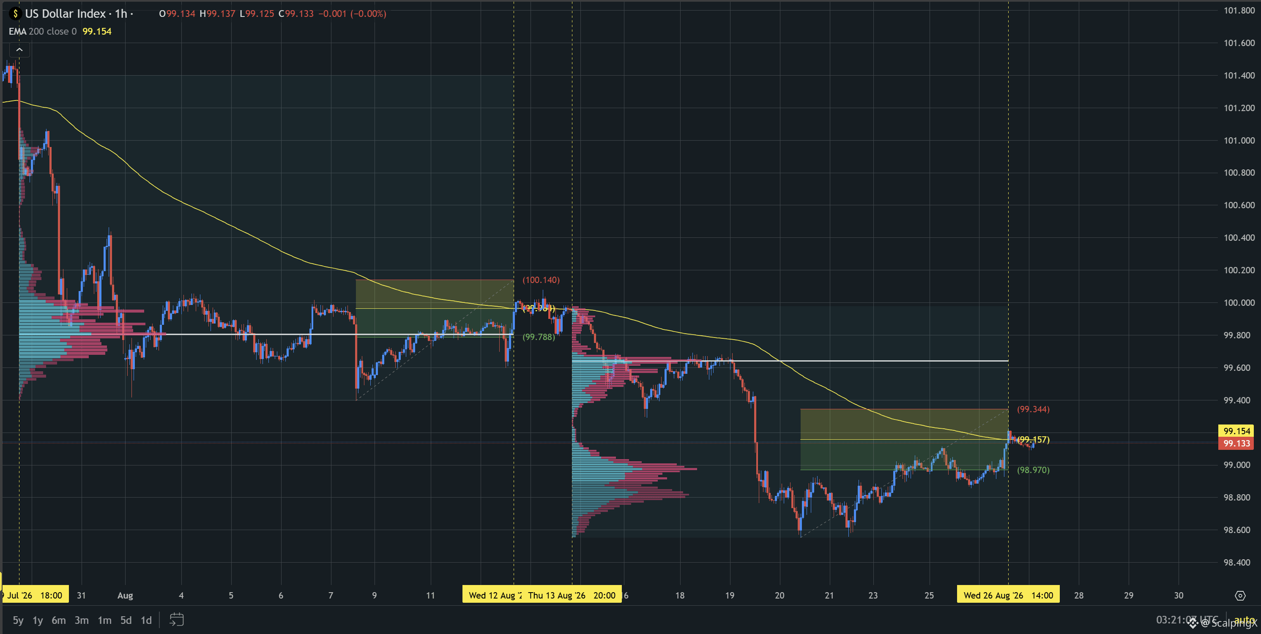Image resolution: width=1261 pixels, height=634 pixels.
Task: Click the yellow (99.157) price level label
Action: pos(1034,440)
